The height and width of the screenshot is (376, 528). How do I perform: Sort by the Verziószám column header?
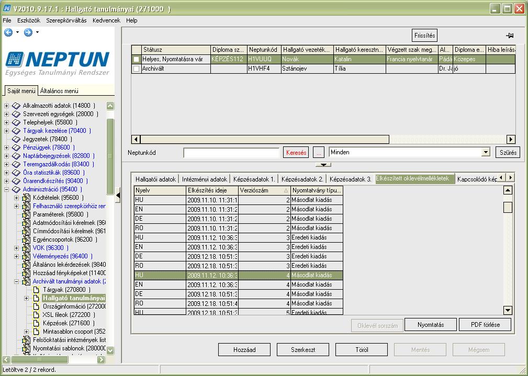[264, 190]
